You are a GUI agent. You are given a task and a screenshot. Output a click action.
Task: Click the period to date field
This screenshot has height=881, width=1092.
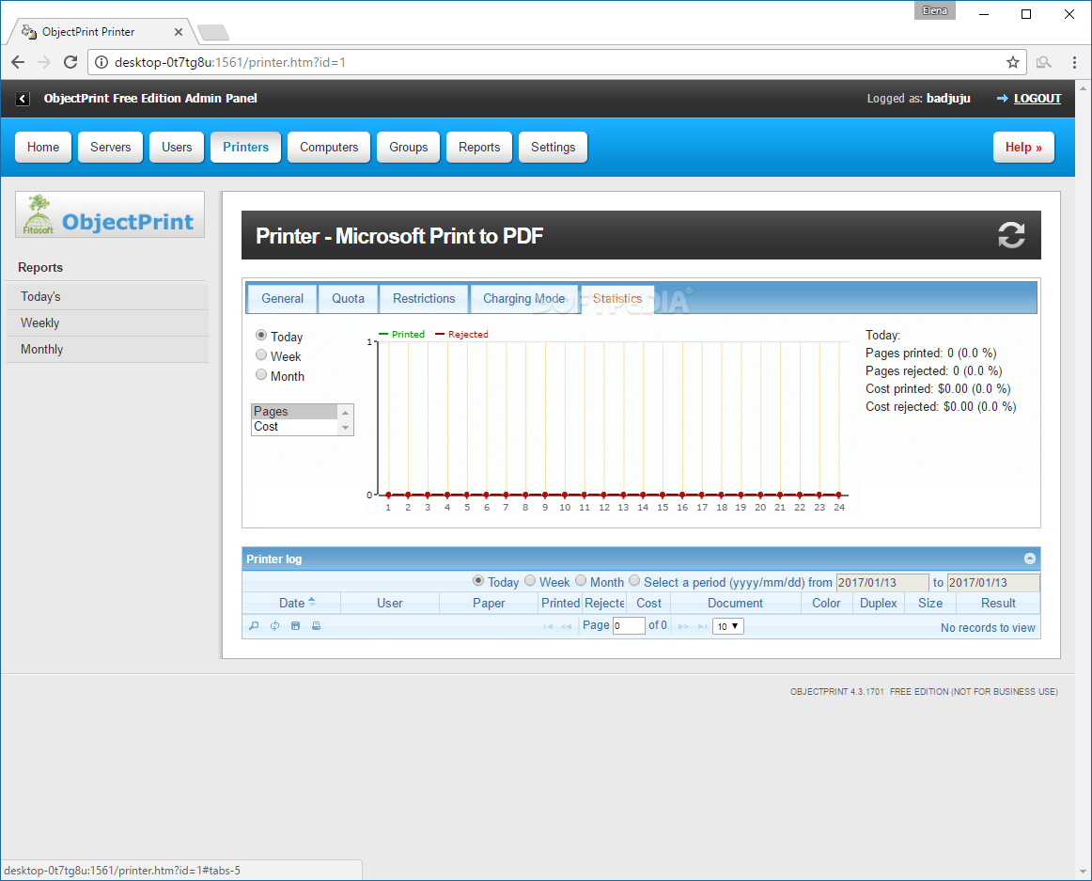(x=993, y=583)
